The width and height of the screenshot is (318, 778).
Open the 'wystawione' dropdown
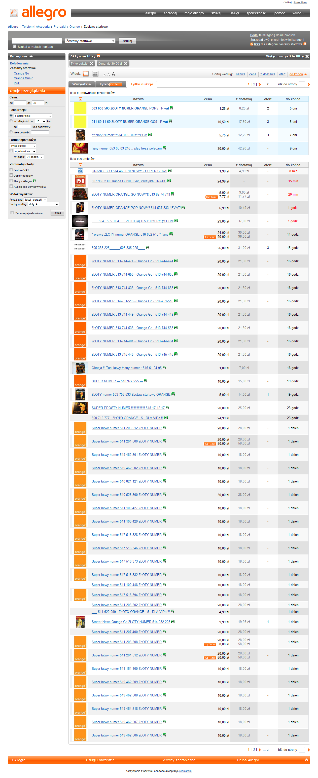click(x=25, y=151)
